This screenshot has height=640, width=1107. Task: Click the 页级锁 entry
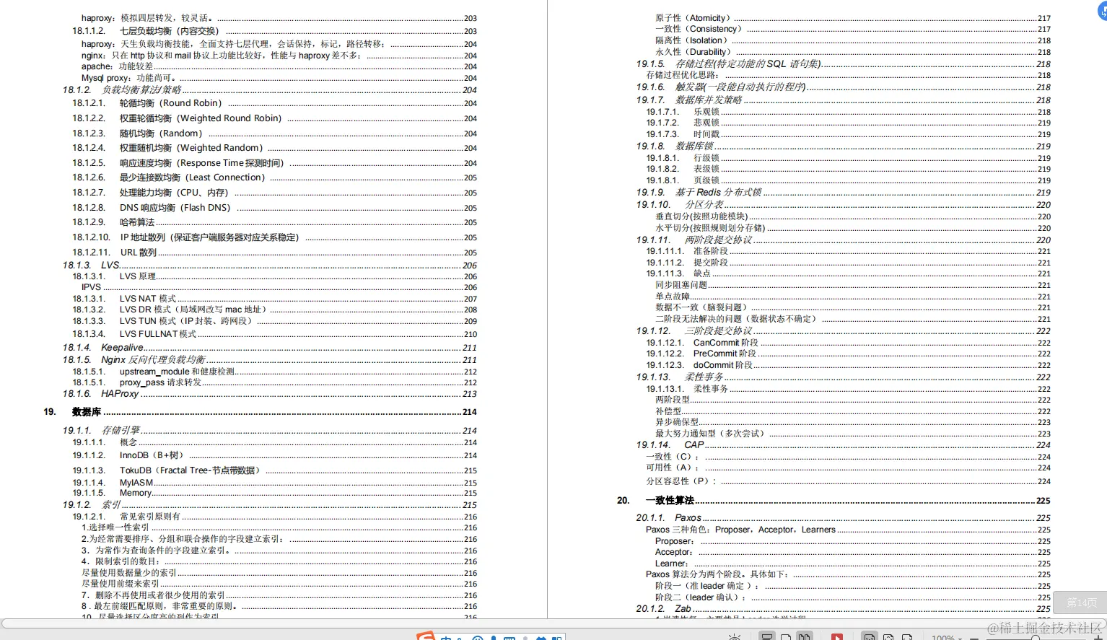click(x=848, y=180)
